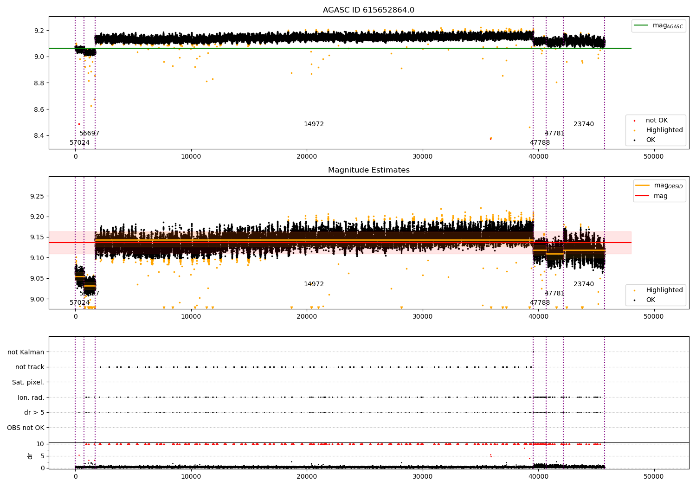Screen dimensions: 696x487
Task: Click the 10000 x-tick under top plot
Action: (191, 157)
